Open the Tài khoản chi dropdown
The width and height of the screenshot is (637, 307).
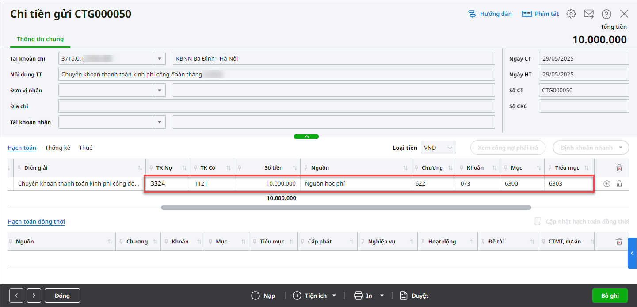(x=159, y=58)
